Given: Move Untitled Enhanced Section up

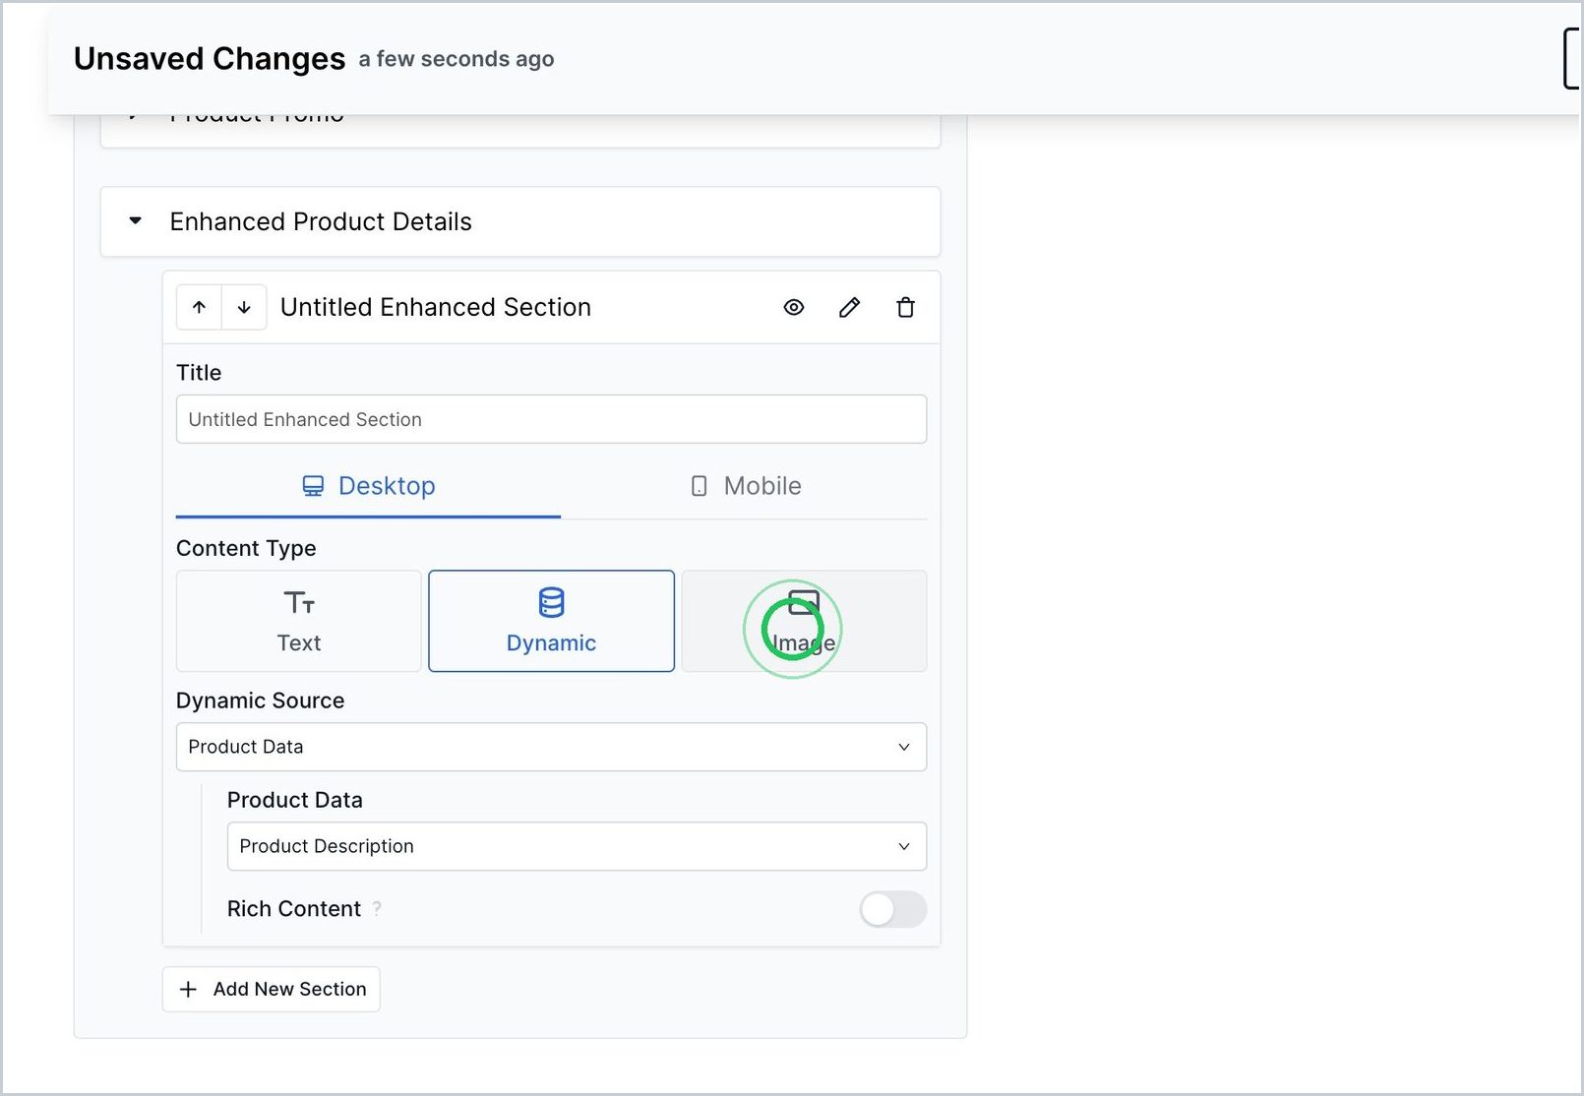Looking at the screenshot, I should point(199,307).
